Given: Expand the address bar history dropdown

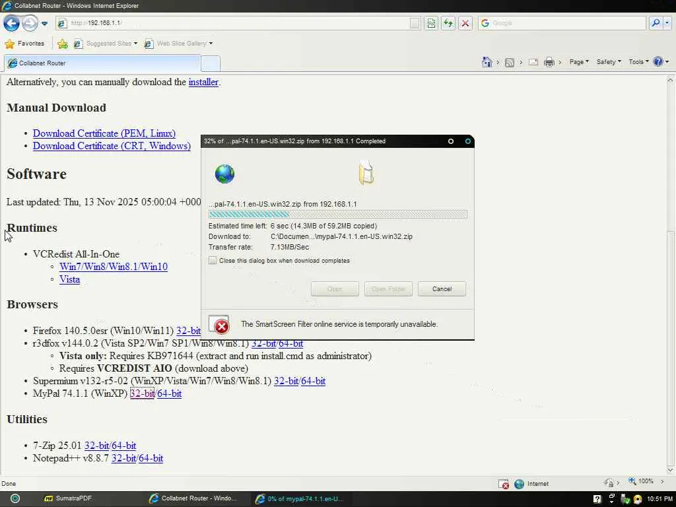Looking at the screenshot, I should [x=415, y=23].
